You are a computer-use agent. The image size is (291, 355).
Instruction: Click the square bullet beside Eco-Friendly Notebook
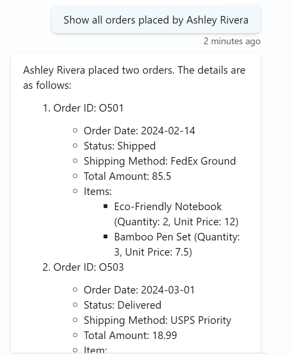click(x=105, y=207)
